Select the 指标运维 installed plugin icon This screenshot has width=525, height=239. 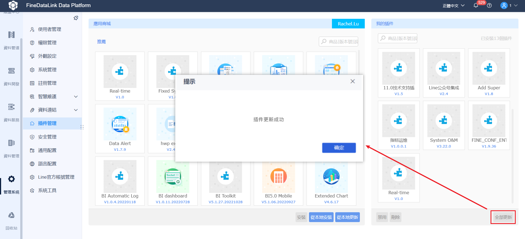point(399,121)
